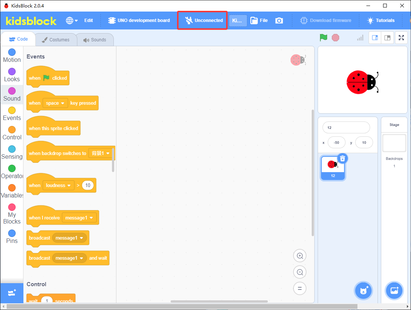Reset workspace zoom
Image resolution: width=411 pixels, height=310 pixels.
tap(300, 288)
